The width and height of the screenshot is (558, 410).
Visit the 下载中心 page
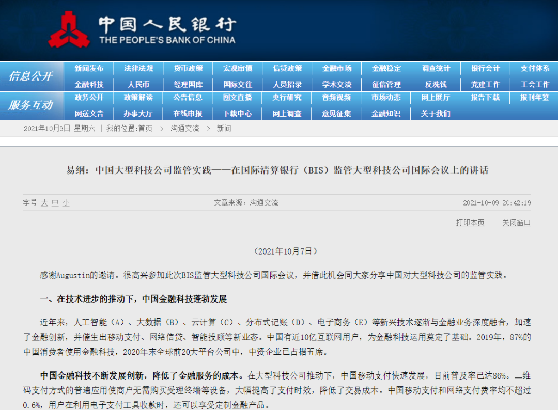(237, 114)
